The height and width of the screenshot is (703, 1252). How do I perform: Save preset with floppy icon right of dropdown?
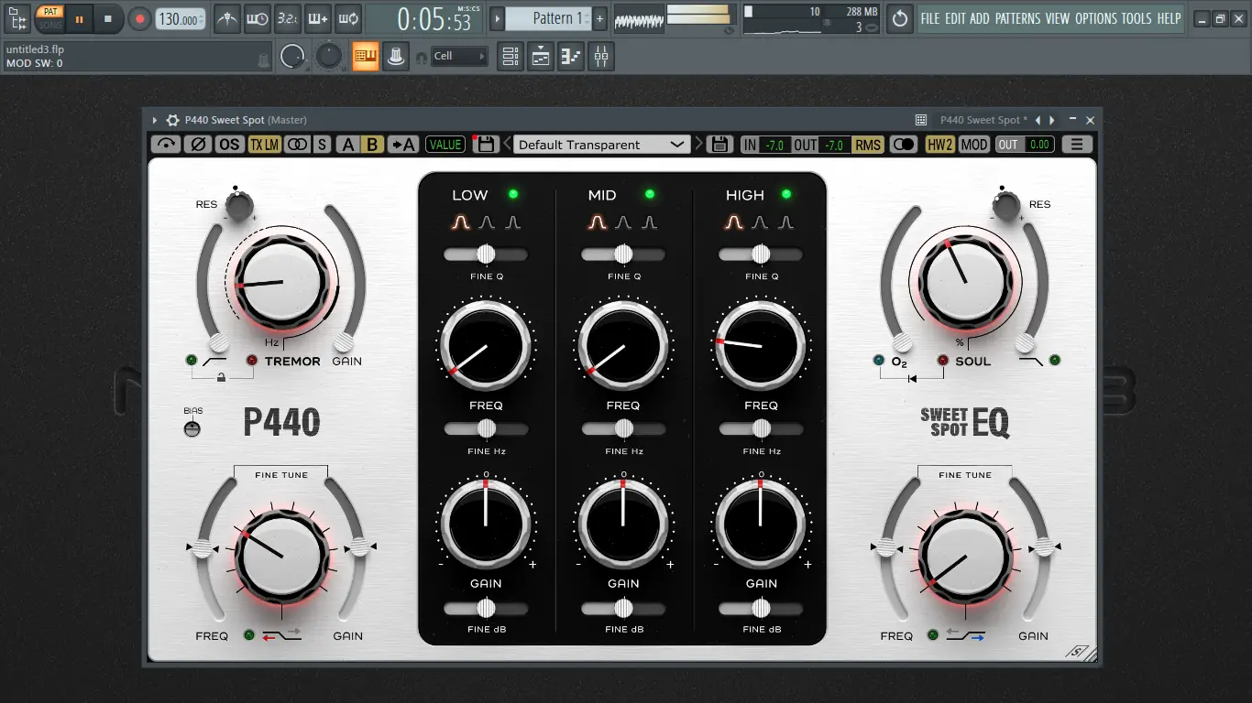[720, 144]
